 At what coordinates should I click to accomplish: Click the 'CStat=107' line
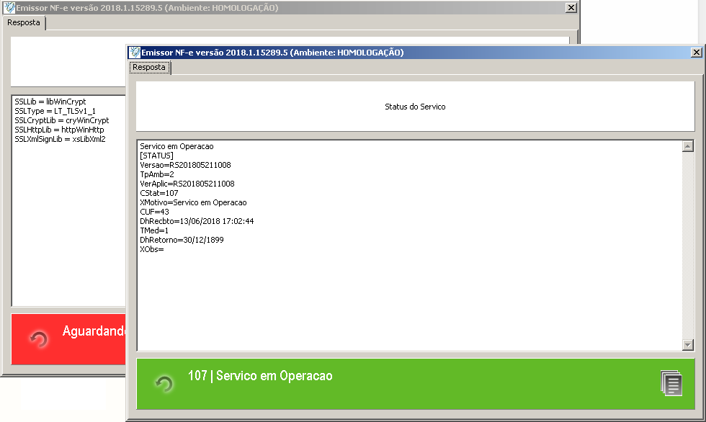click(x=159, y=193)
